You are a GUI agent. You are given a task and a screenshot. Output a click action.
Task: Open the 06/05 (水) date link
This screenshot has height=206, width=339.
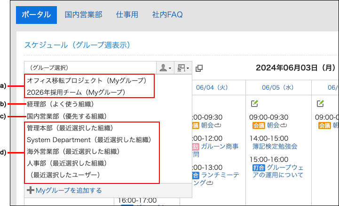coord(278,88)
